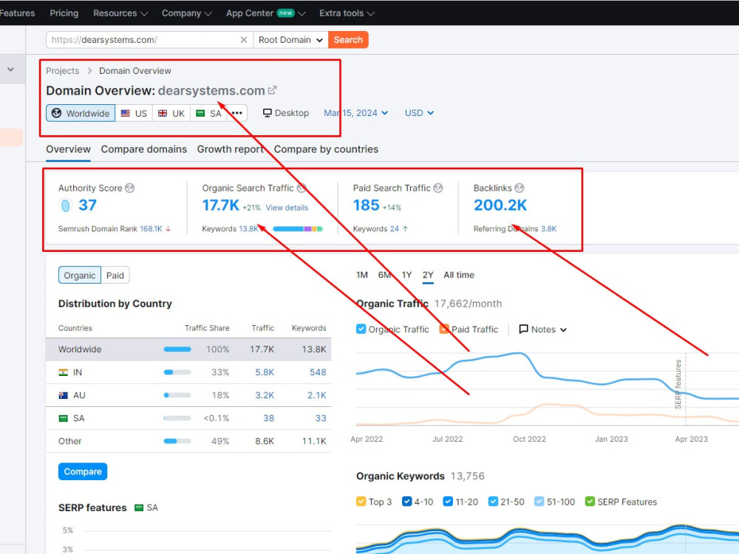Switch to Compare by countries tab
The image size is (739, 554).
click(x=326, y=149)
